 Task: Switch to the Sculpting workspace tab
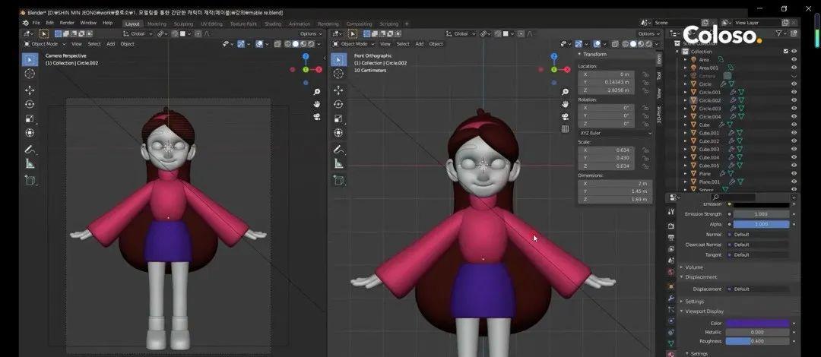(183, 24)
